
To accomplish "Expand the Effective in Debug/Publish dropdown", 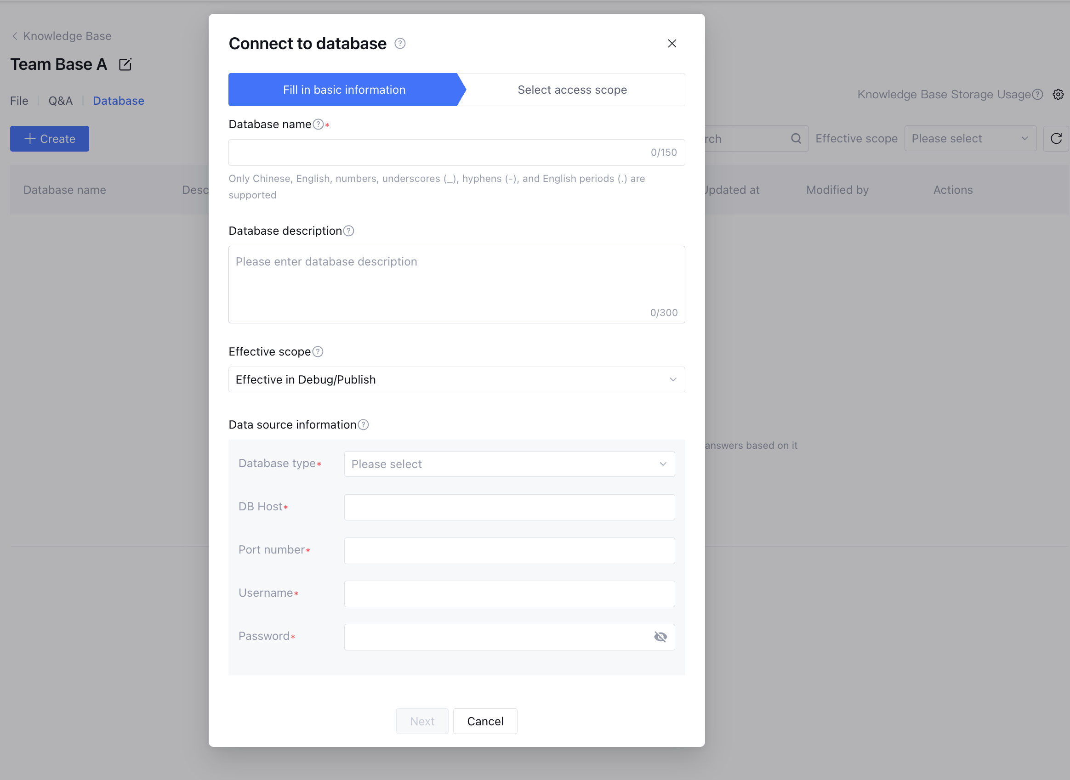I will click(x=456, y=379).
